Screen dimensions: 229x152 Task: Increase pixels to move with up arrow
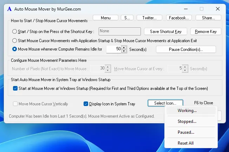[x=108, y=67]
